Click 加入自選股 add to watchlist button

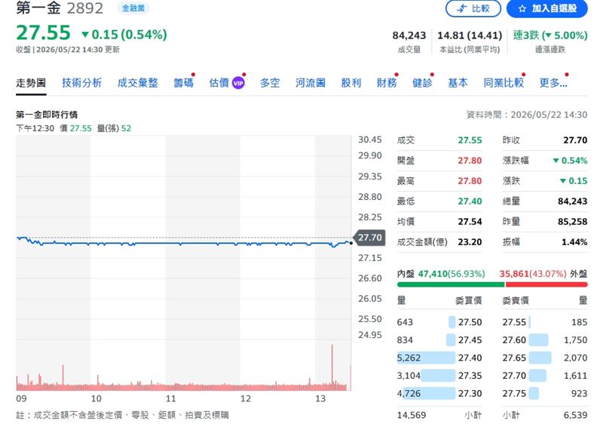pos(547,8)
